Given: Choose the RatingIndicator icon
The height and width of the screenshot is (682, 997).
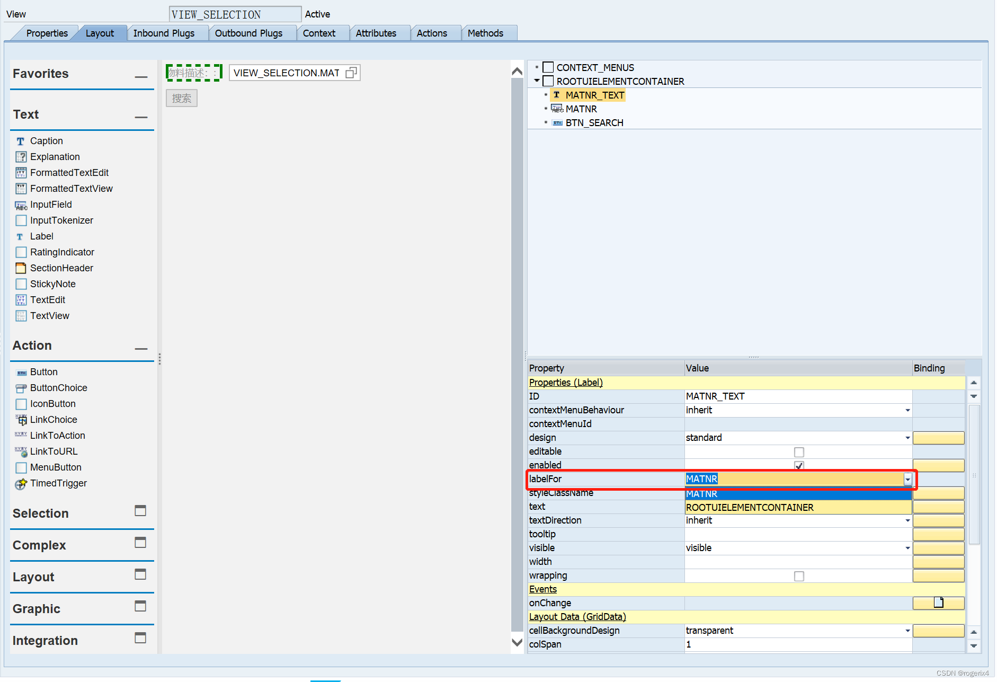Looking at the screenshot, I should coord(21,252).
